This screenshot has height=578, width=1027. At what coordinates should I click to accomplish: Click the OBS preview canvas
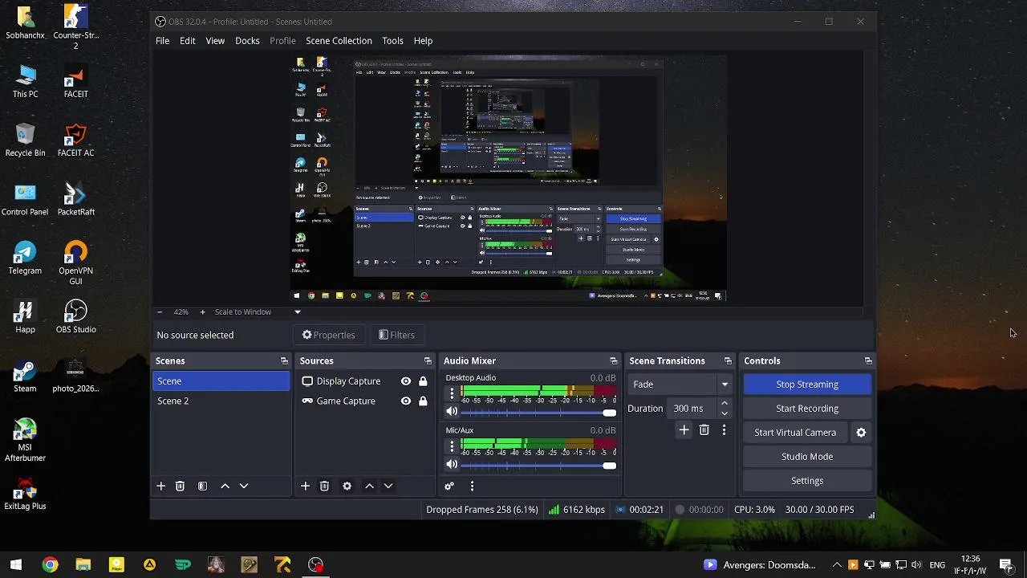(508, 178)
